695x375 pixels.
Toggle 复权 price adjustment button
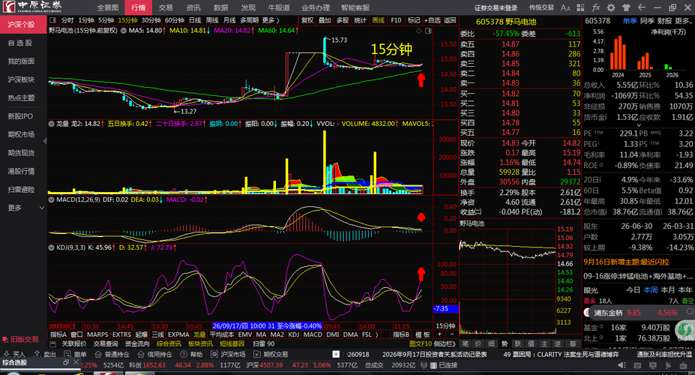(x=307, y=20)
